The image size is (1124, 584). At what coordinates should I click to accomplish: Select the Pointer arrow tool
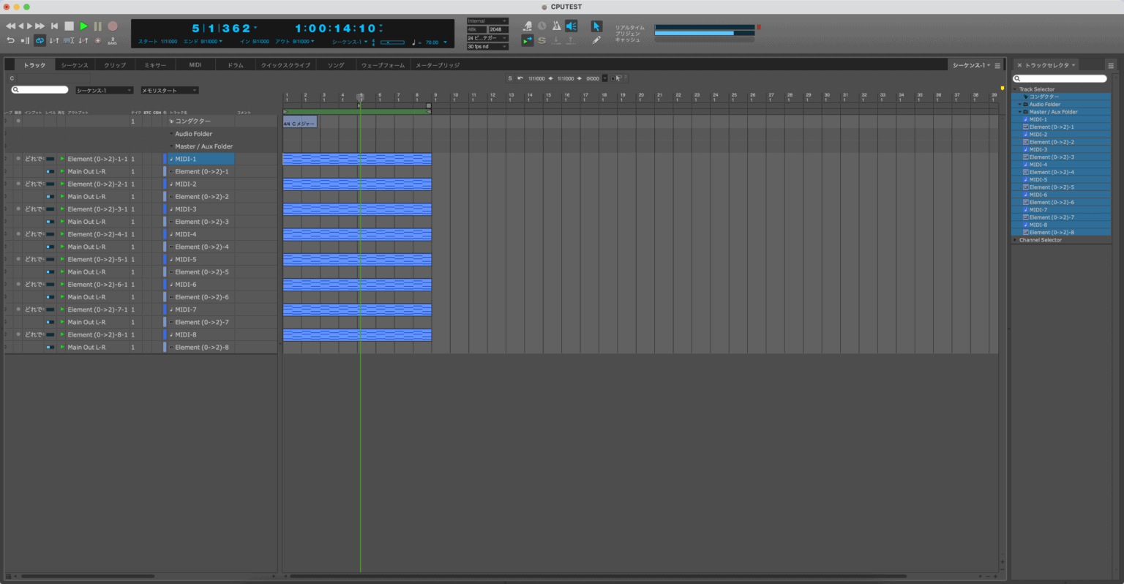pyautogui.click(x=596, y=26)
